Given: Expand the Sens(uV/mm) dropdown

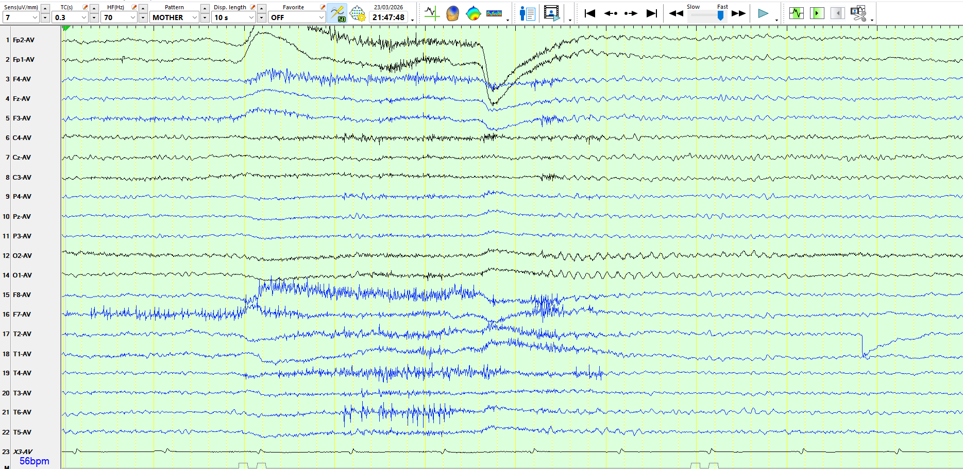Looking at the screenshot, I should pyautogui.click(x=35, y=18).
